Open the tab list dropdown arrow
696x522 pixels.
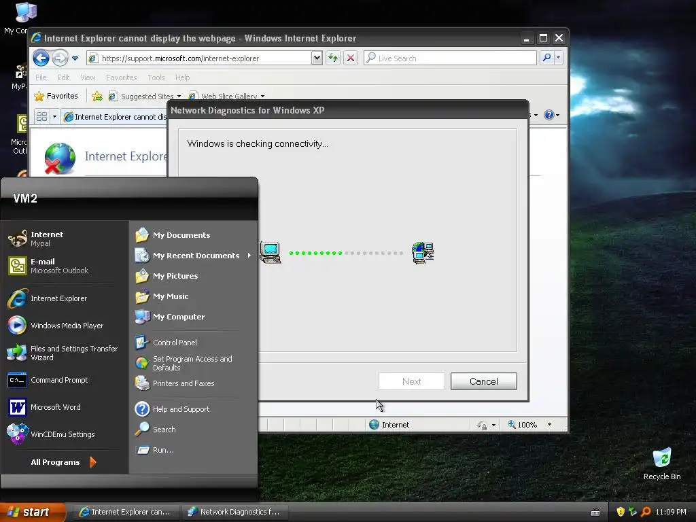point(54,117)
